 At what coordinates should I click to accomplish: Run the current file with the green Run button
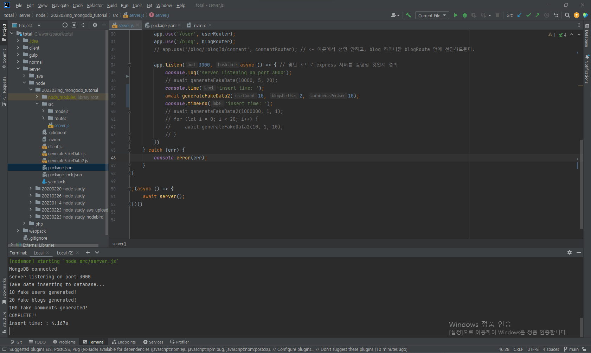[456, 15]
